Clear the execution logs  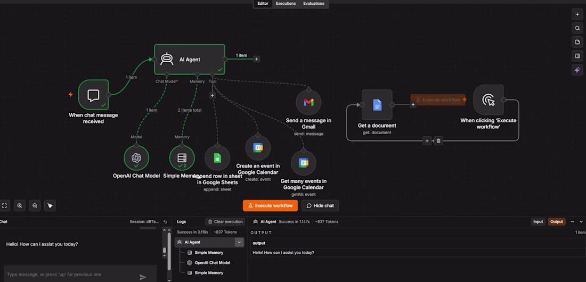(225, 221)
